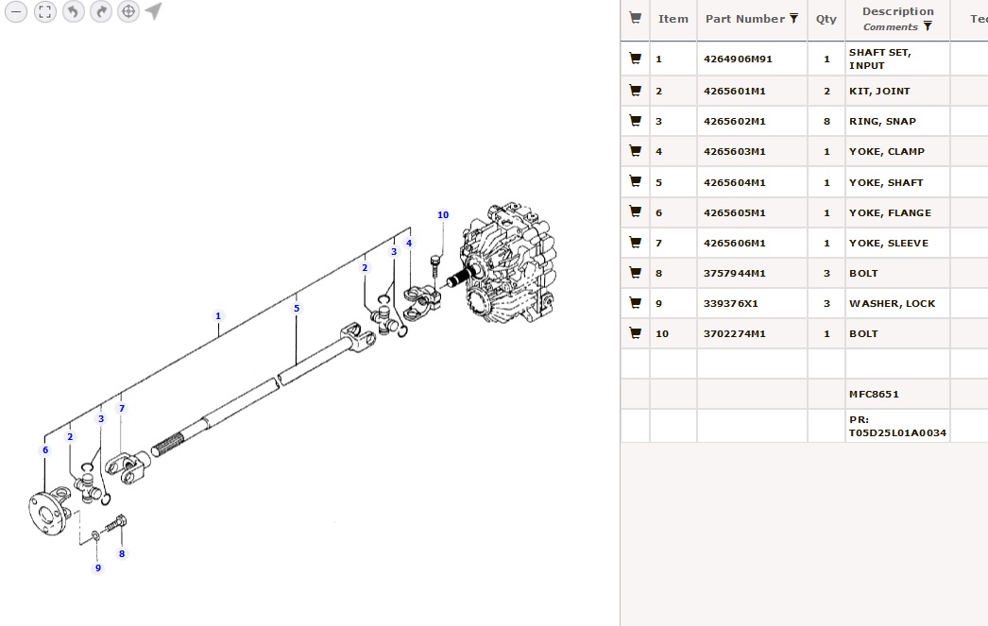Screen dimensions: 988x626
Task: Click the crosshair target icon
Action: click(128, 11)
